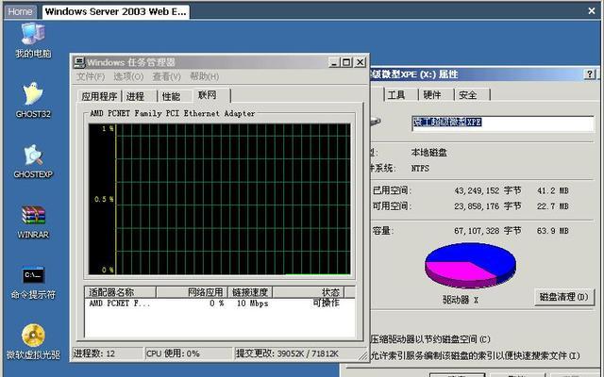Screen dimensions: 604x377
Task: Click the Task Manager title bar icon
Action: coord(79,62)
